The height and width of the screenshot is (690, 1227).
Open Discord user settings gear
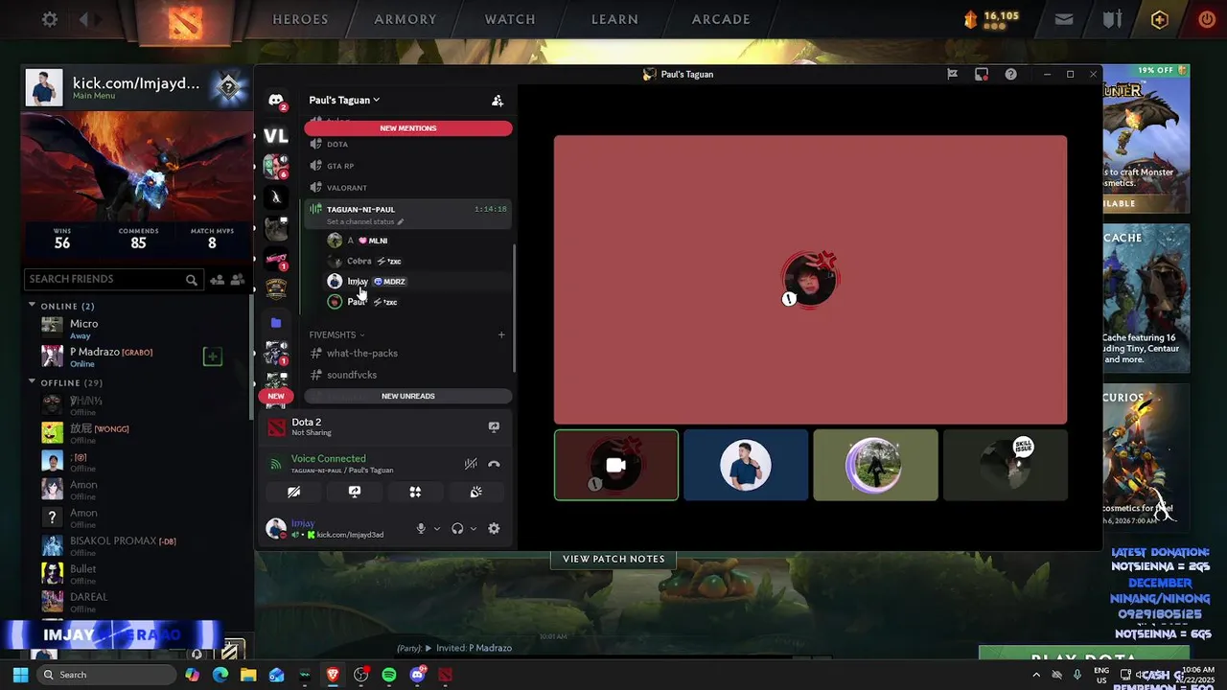[494, 528]
